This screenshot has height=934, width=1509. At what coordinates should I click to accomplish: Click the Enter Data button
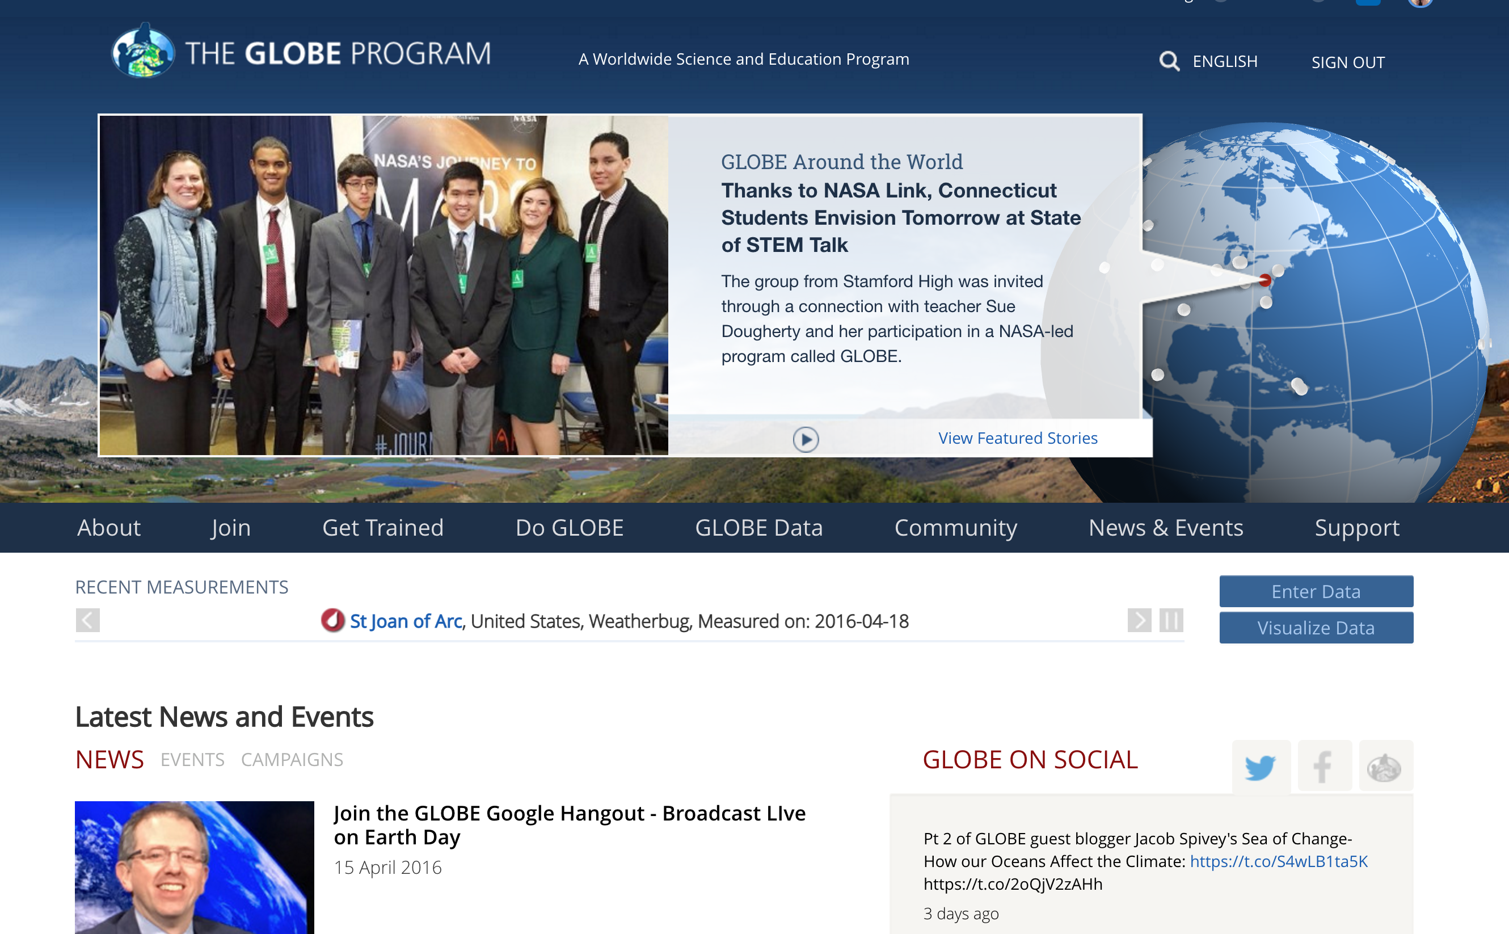pyautogui.click(x=1316, y=591)
